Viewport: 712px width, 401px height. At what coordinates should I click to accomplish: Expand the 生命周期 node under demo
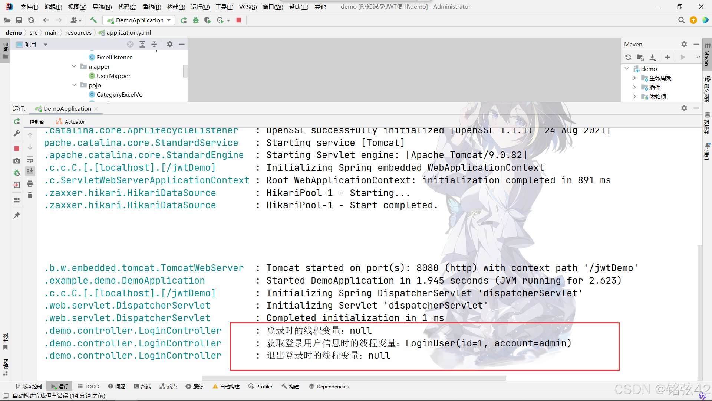pos(635,78)
